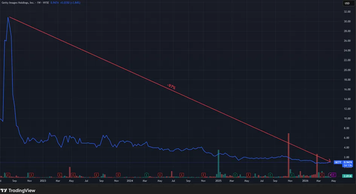Viewport: 356px width, 194px height.
Task: Click the 2023 label on the time axis
Action: click(43, 181)
